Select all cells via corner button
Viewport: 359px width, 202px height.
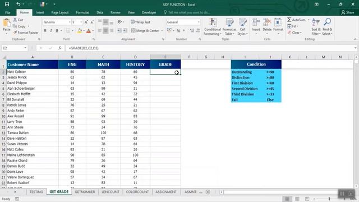[3, 57]
